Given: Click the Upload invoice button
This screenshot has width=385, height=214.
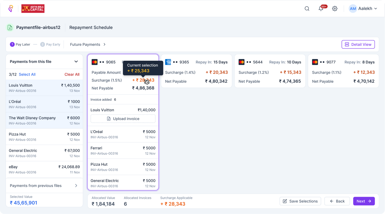Looking at the screenshot, I should point(123,119).
